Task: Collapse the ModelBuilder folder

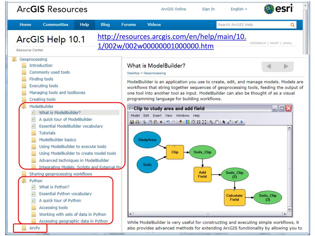Action: pyautogui.click(x=24, y=106)
